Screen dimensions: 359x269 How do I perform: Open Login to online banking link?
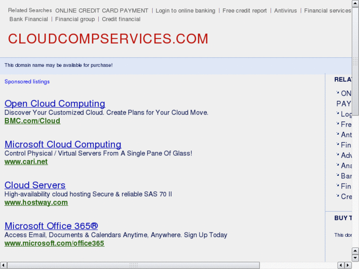tap(186, 11)
